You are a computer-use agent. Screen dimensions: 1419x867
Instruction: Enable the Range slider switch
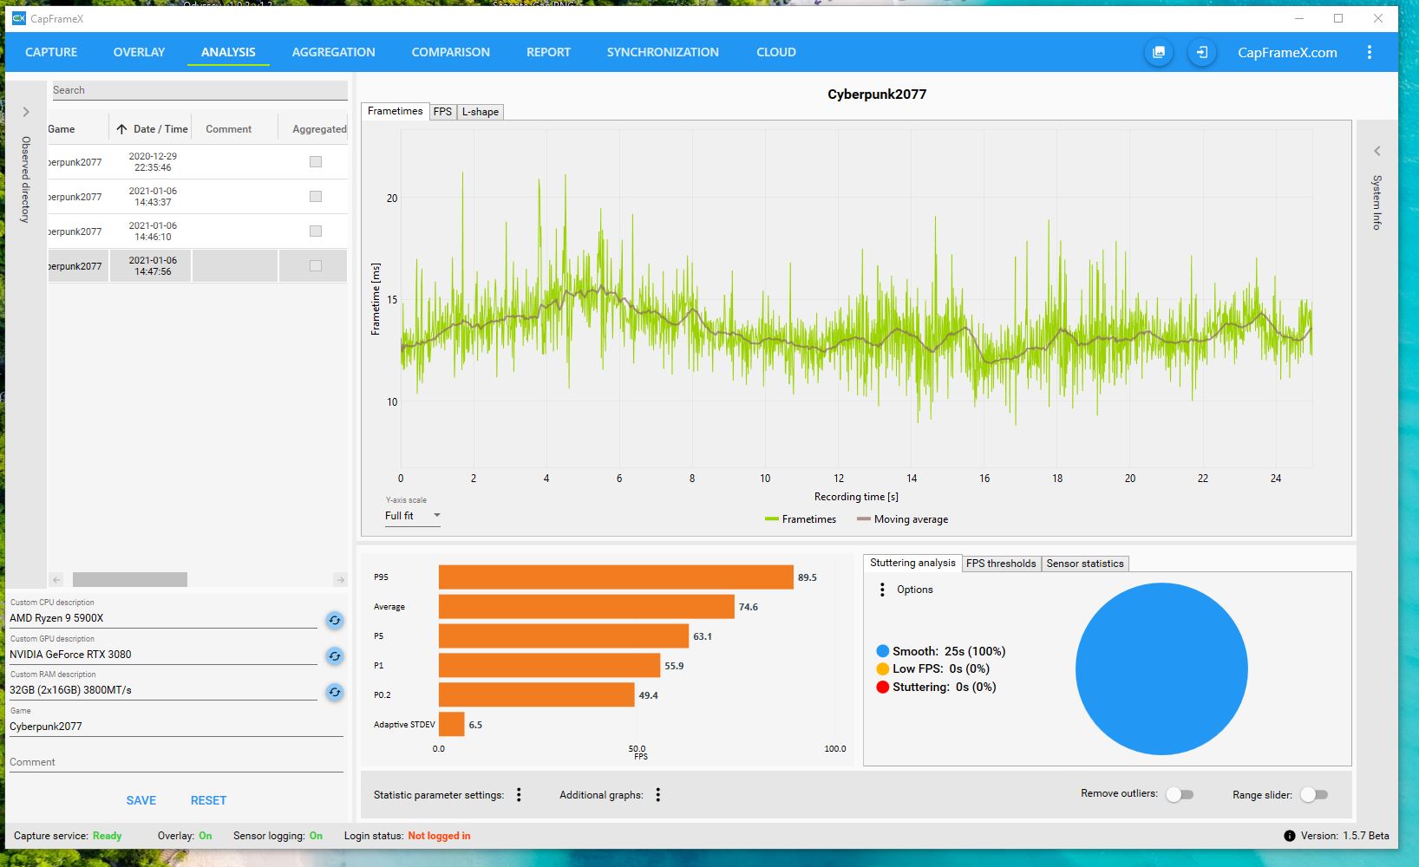click(1314, 795)
